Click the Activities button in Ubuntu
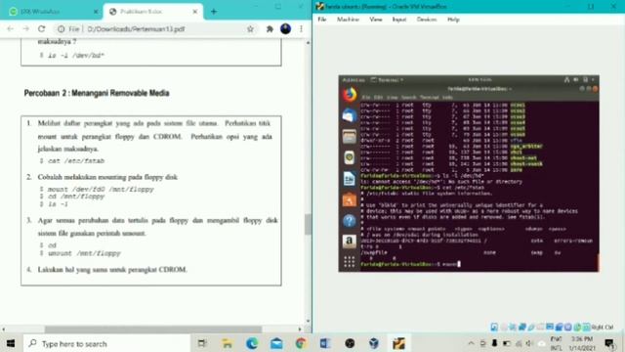 [x=354, y=80]
